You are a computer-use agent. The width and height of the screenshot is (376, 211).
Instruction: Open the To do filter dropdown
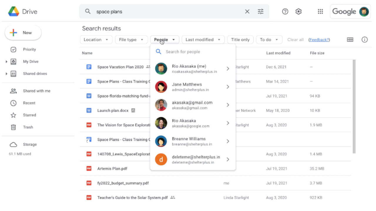[269, 39]
